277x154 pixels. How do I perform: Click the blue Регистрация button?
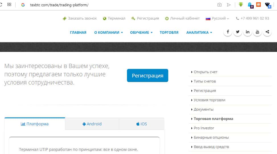[147, 75]
